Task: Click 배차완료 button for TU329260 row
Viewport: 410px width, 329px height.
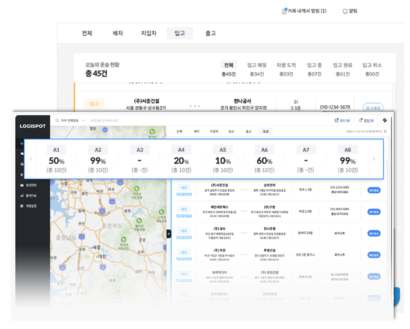Action: 374,212
